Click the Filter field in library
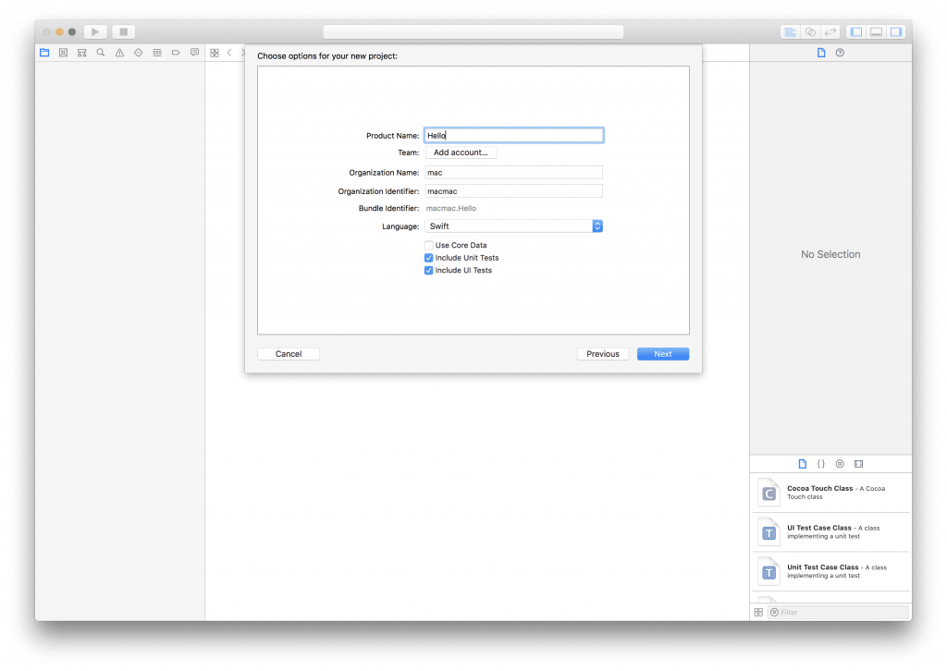The height and width of the screenshot is (671, 947). pos(838,613)
